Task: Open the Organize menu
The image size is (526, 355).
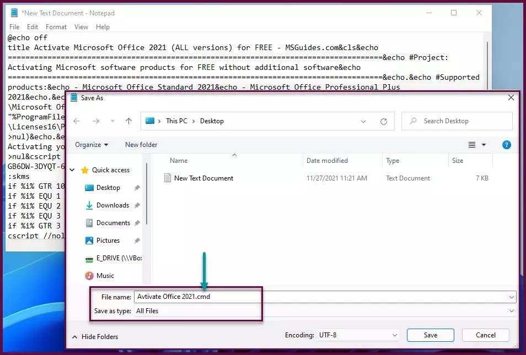Action: tap(91, 145)
